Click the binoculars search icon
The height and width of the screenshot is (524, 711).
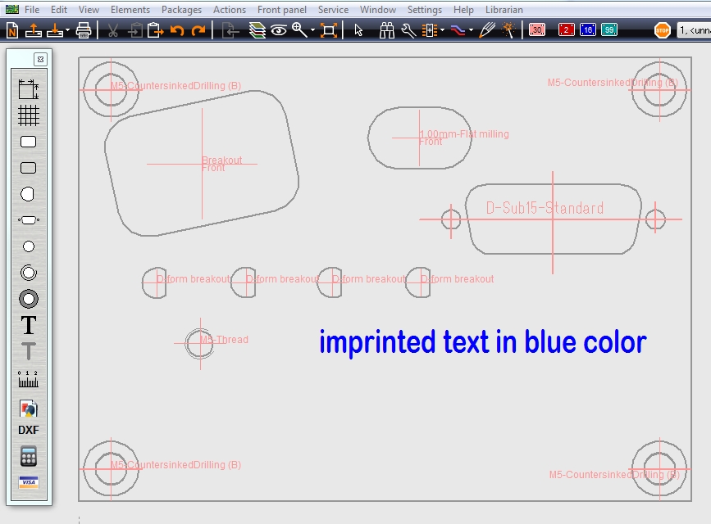(387, 30)
